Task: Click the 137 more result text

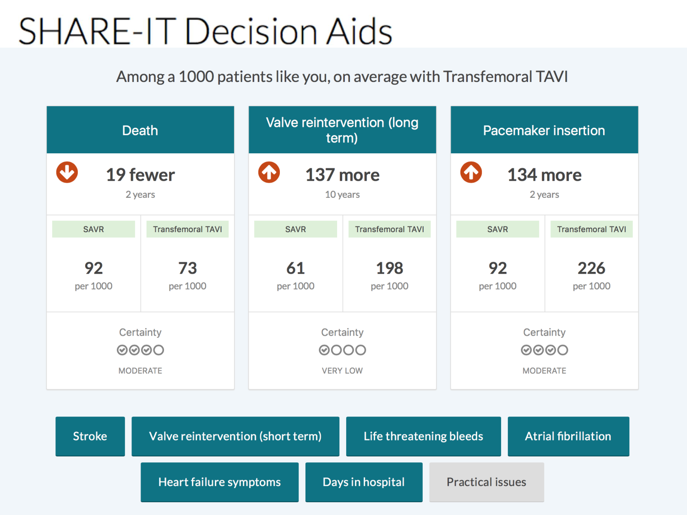Action: tap(342, 175)
